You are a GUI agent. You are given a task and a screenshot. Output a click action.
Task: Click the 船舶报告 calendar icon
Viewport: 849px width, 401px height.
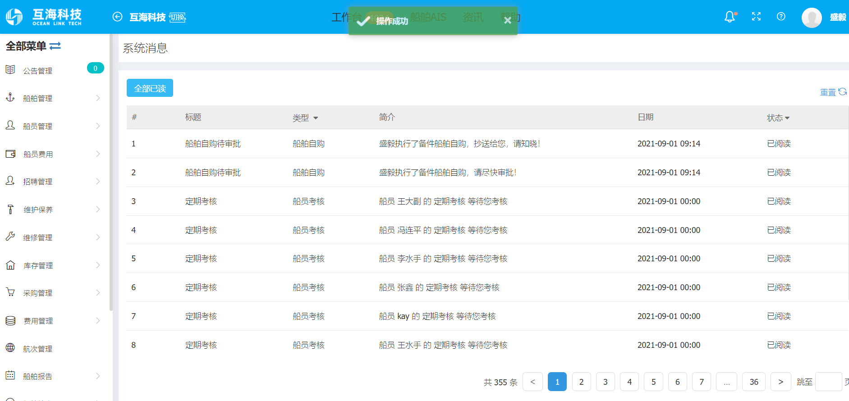pyautogui.click(x=10, y=375)
